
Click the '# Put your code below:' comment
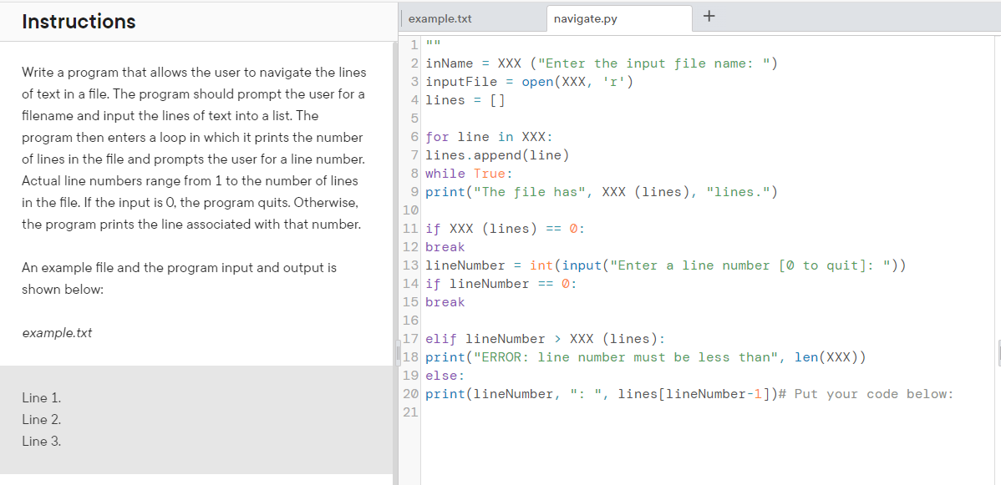(866, 394)
